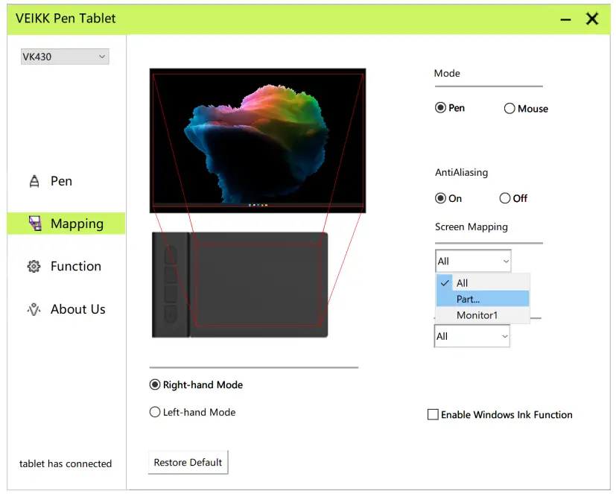Switch to Left-hand Mode
The image size is (616, 494).
(x=155, y=411)
